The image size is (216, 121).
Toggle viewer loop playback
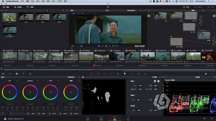pyautogui.click(x=117, y=46)
